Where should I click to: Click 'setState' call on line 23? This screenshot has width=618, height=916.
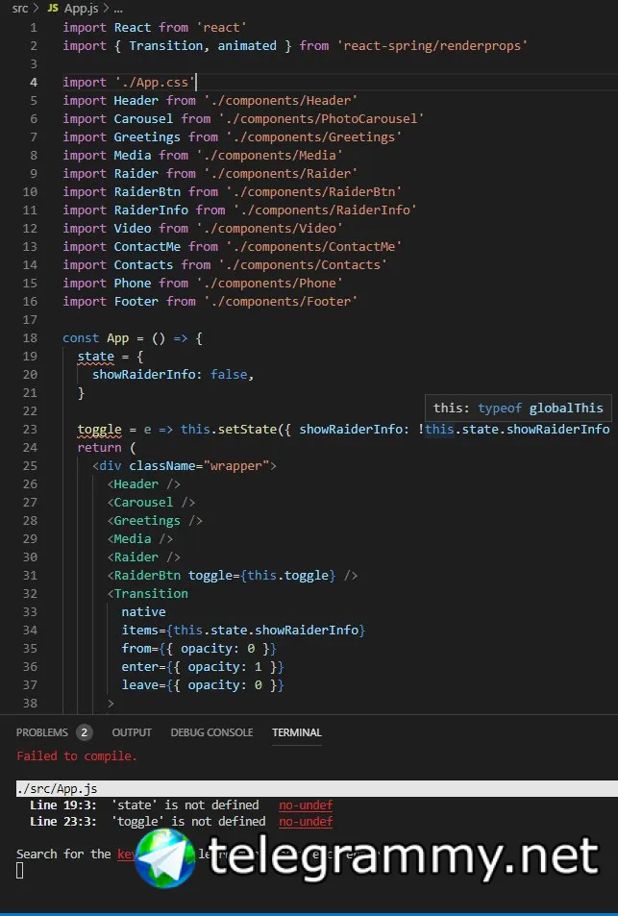click(247, 430)
